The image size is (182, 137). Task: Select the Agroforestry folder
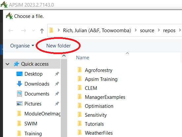point(98,70)
